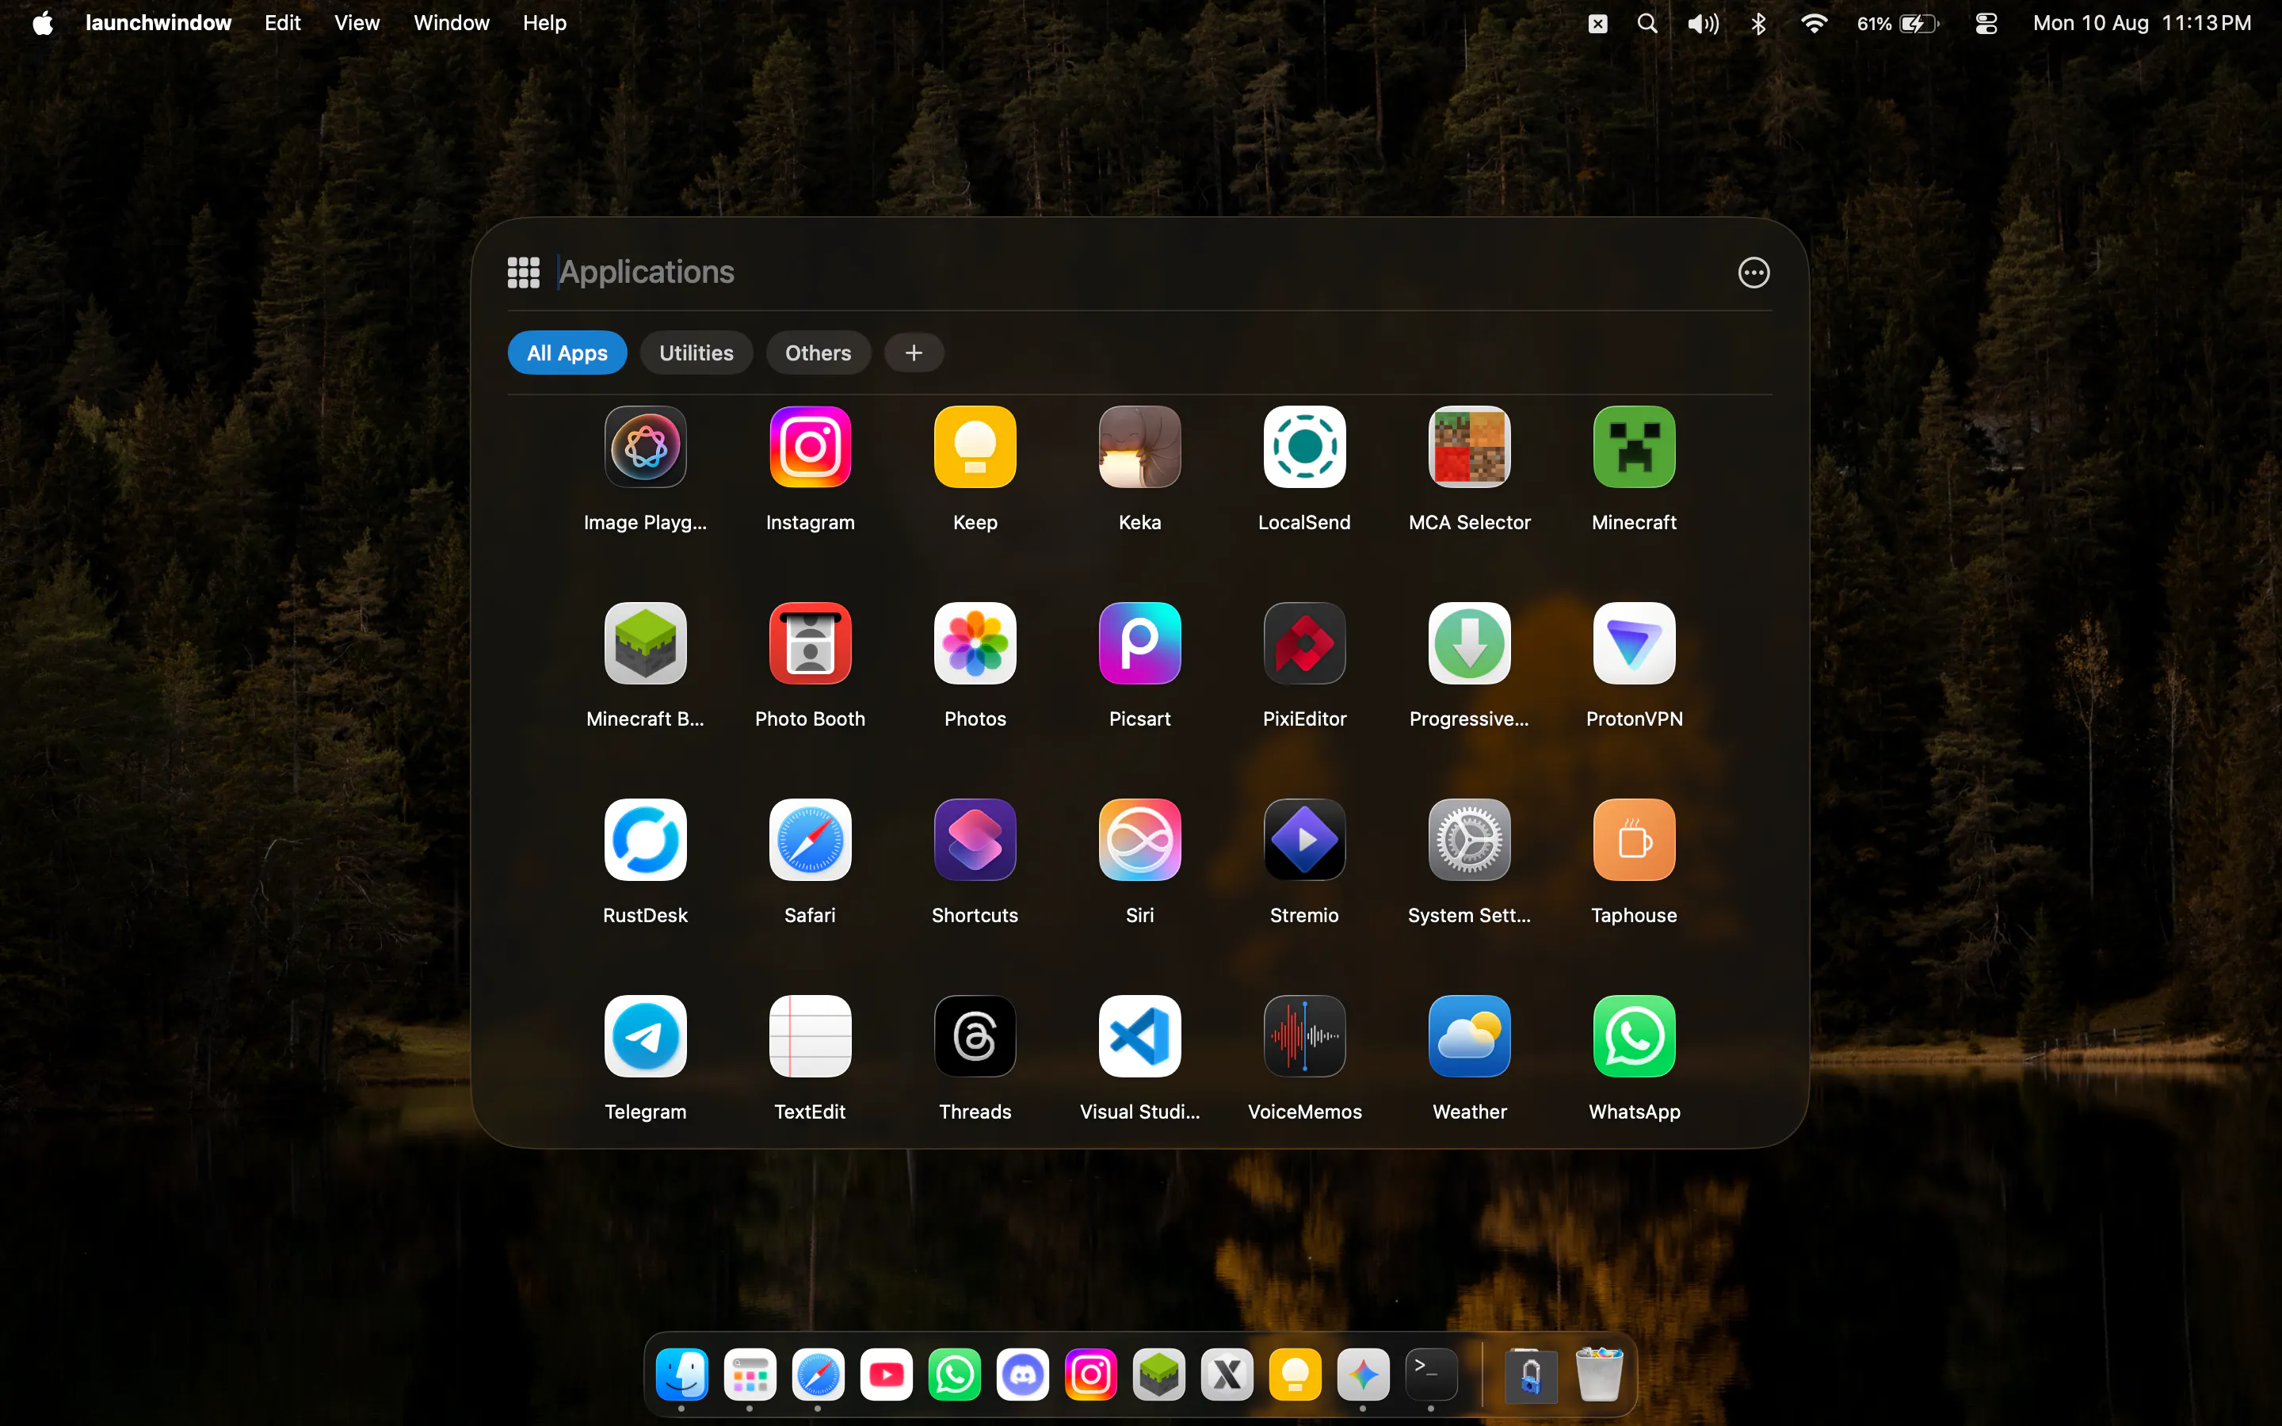Launch ProtonVPN
Screen dimensions: 2282x1426
tap(1634, 643)
